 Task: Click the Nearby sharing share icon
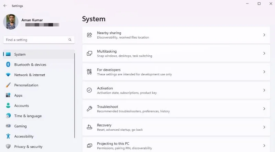(x=89, y=35)
